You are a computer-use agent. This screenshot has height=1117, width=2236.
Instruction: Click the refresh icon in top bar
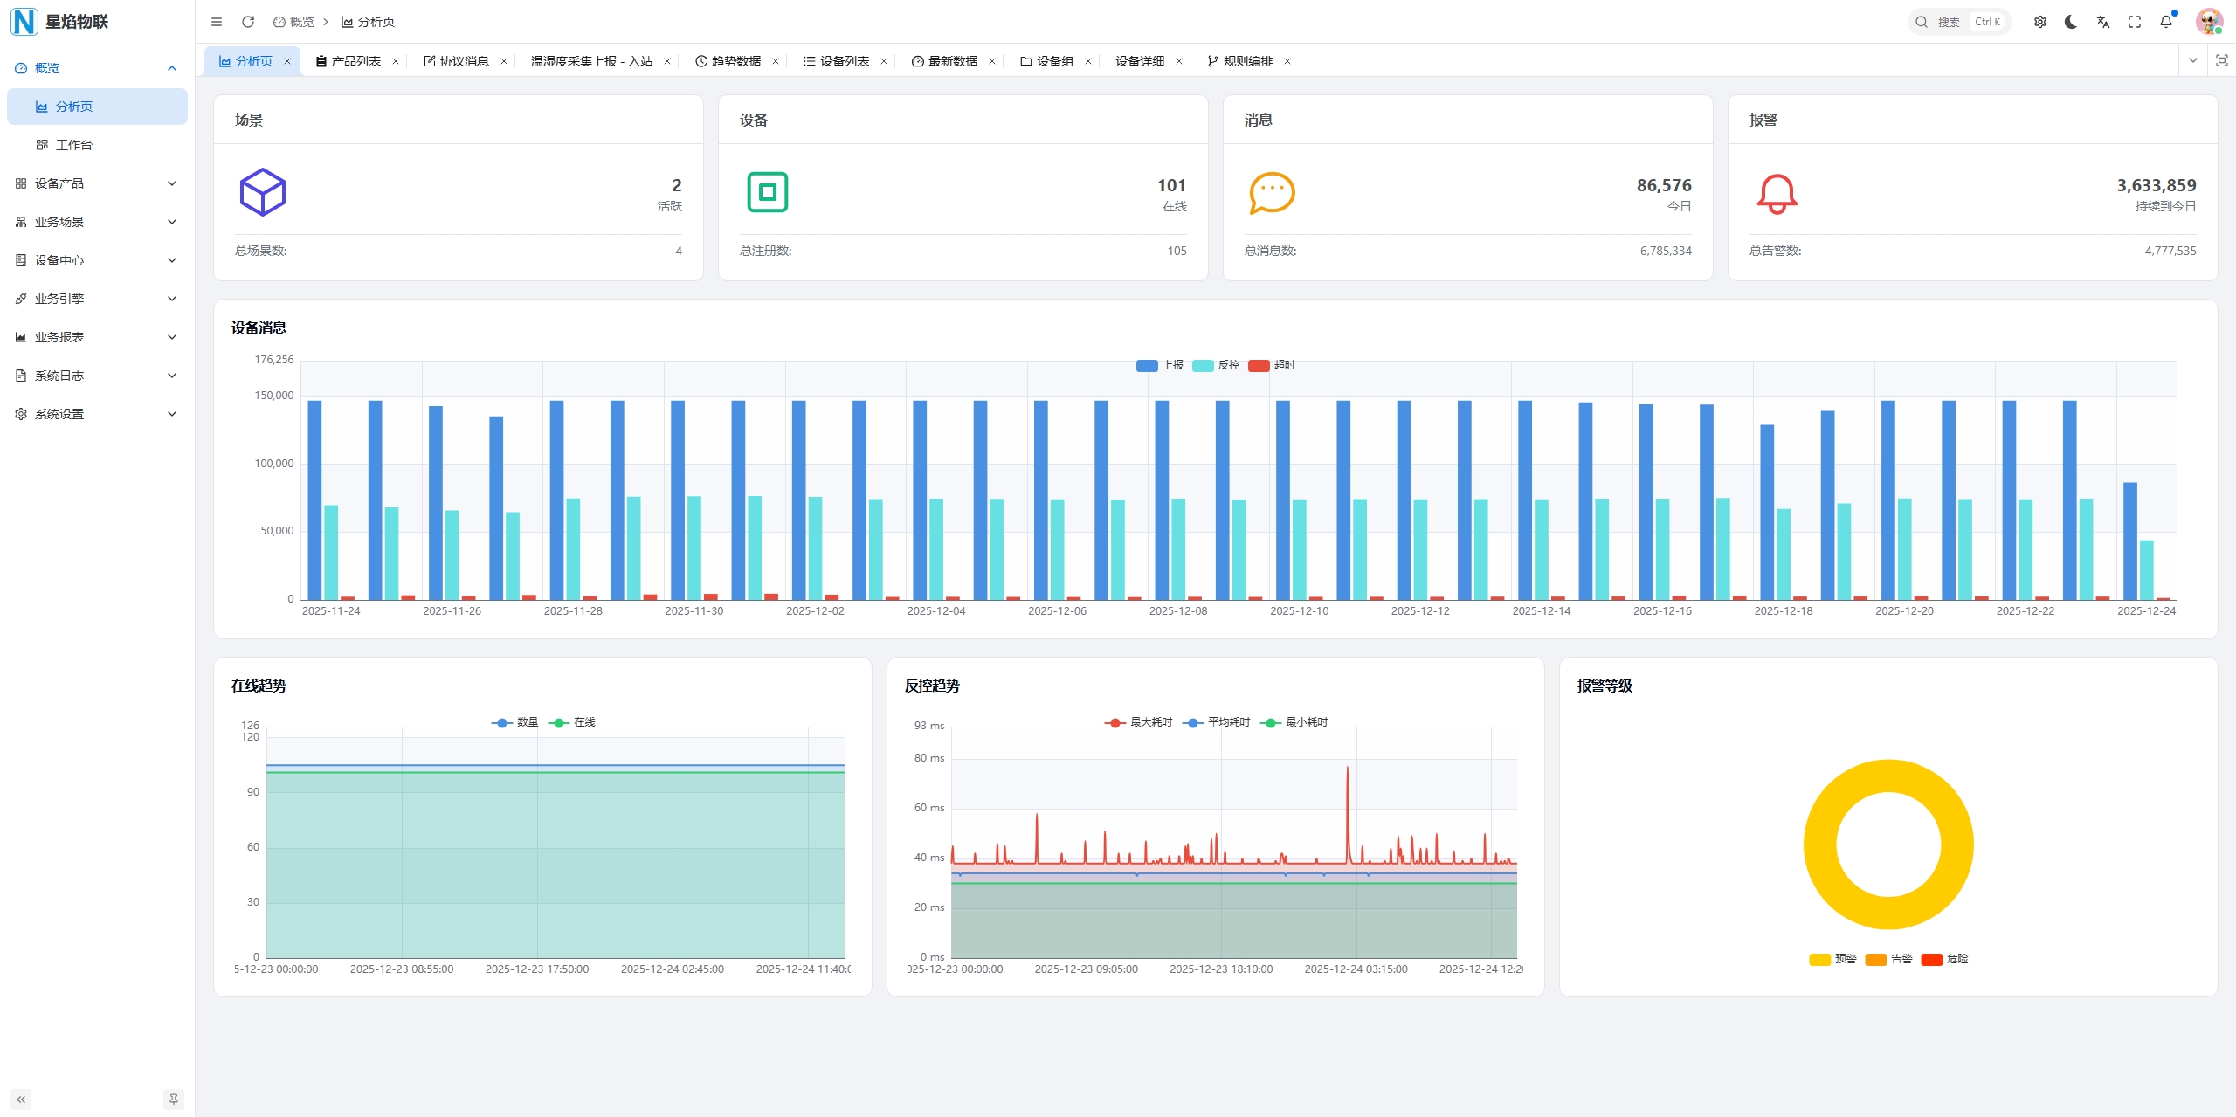pos(248,22)
